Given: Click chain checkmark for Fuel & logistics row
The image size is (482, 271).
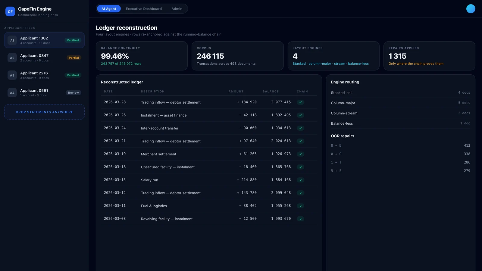Looking at the screenshot, I should 300,206.
